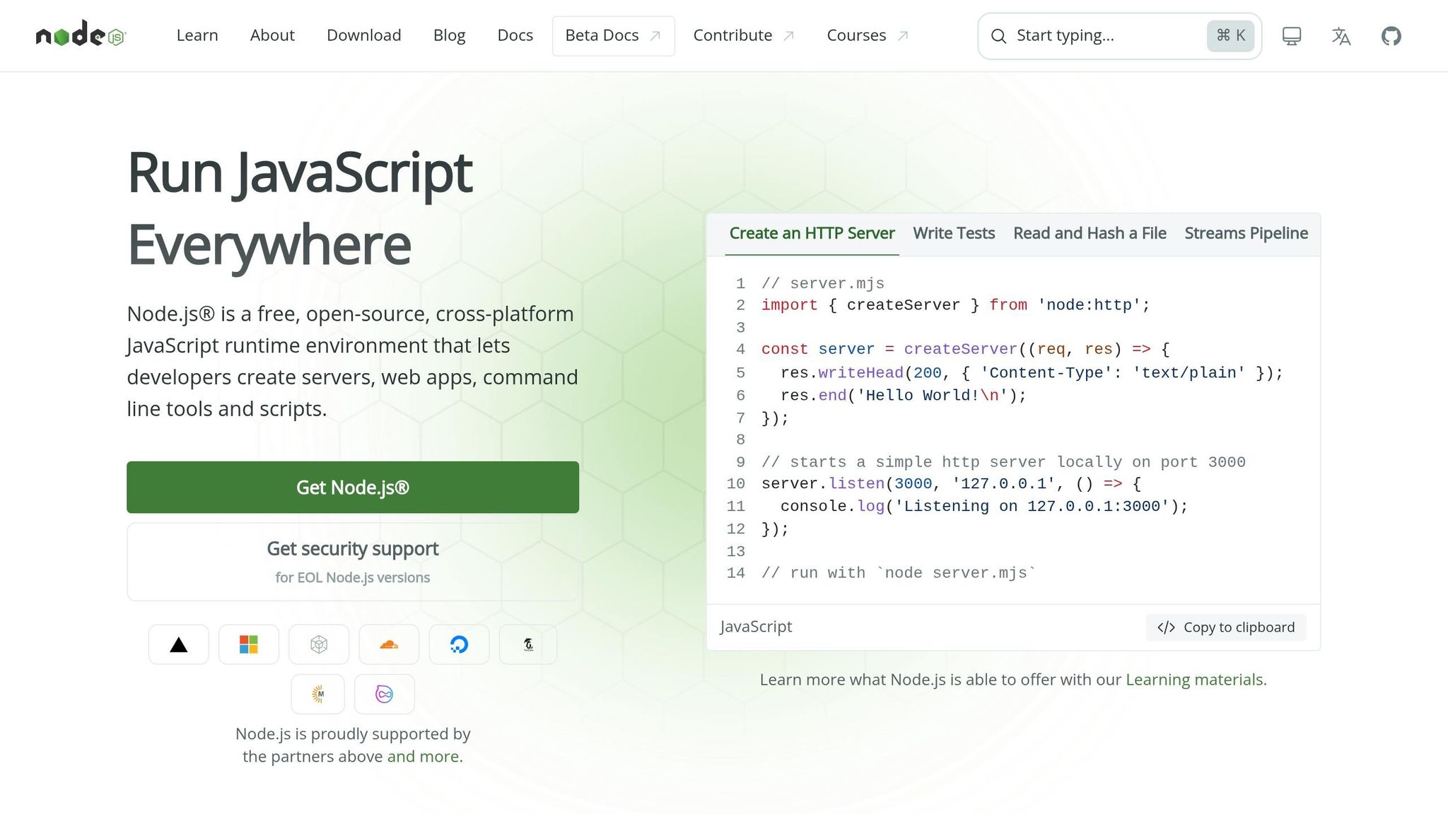Click the grey cube partner logo

(319, 644)
